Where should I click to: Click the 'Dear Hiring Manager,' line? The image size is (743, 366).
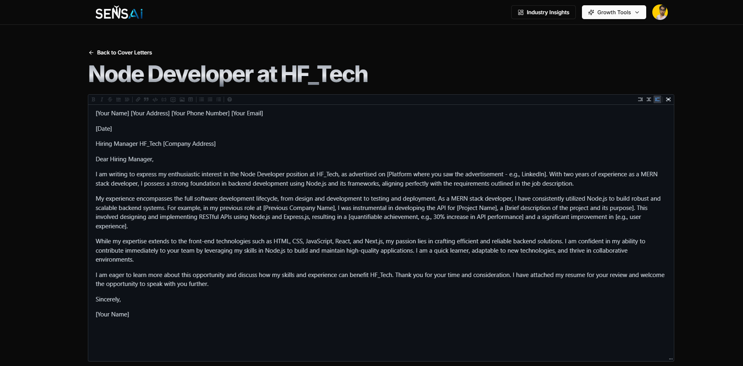coord(124,159)
